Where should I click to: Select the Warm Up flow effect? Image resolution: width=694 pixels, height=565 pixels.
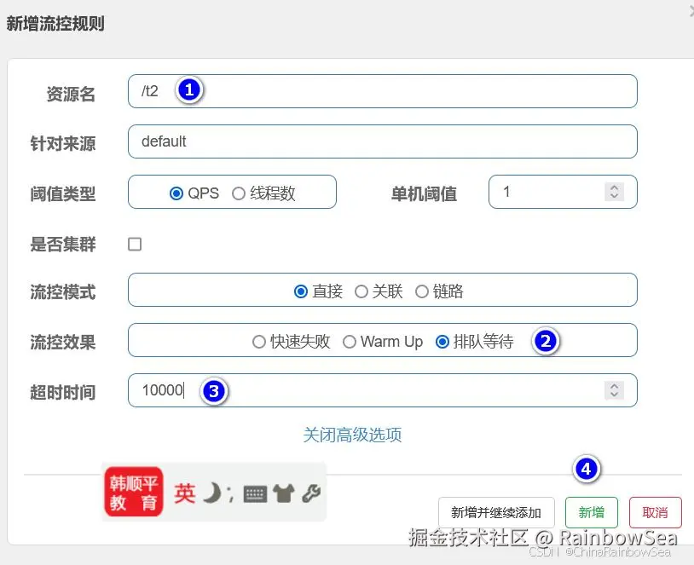tap(350, 342)
